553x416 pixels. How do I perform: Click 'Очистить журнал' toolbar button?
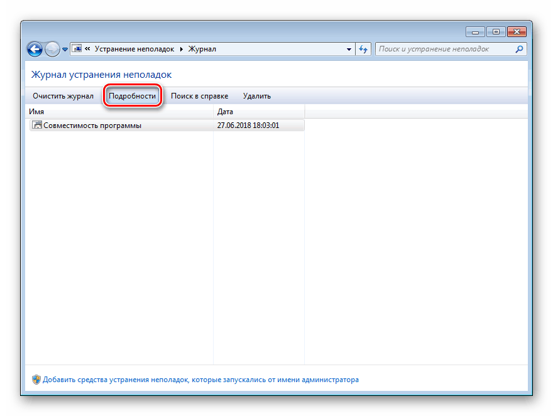(x=63, y=96)
